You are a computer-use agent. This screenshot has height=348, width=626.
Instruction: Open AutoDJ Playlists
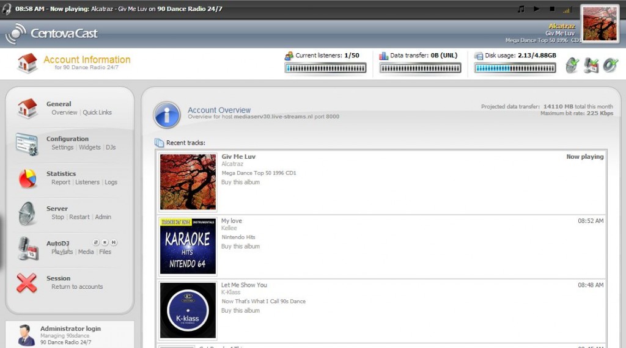(62, 252)
